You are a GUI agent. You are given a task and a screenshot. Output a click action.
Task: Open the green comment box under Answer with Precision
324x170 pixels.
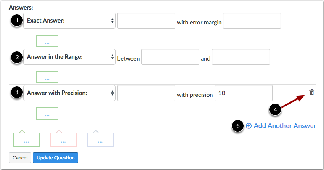coord(47,113)
